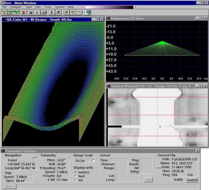Click the Alt value 22.18m
Image resolution: width=209 pixels, height=190 pixels.
point(63,180)
